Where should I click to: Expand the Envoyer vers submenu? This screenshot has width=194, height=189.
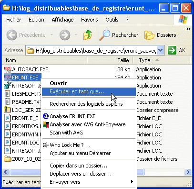(132, 182)
